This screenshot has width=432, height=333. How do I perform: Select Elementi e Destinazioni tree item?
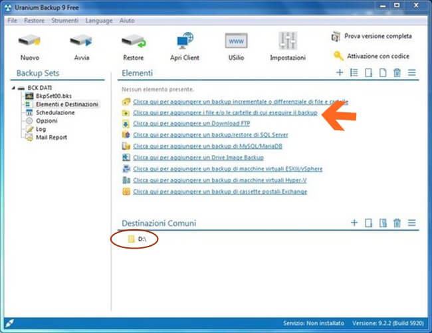click(x=67, y=104)
